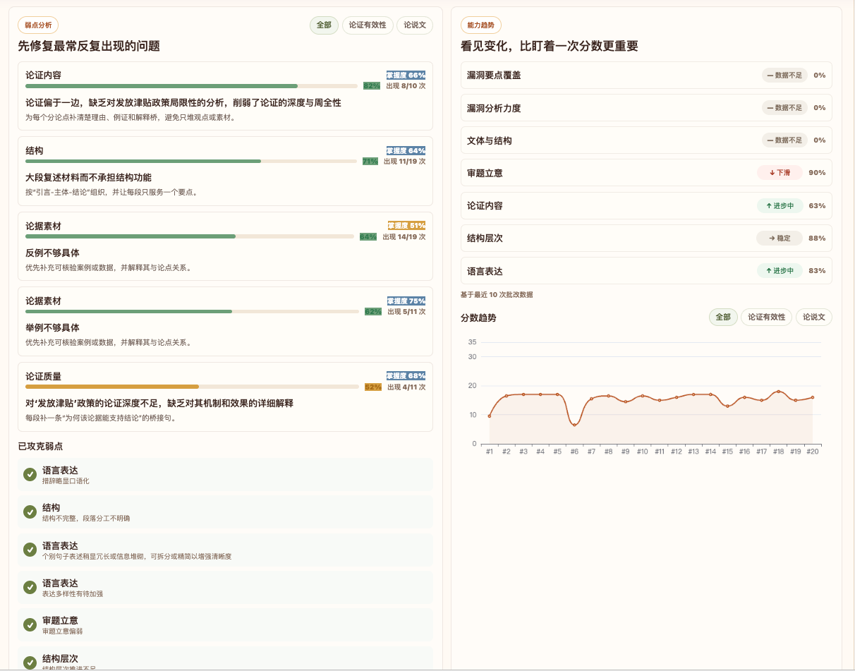Select 全部 filter in 分数趋势 chart
This screenshot has width=855, height=671.
723,318
